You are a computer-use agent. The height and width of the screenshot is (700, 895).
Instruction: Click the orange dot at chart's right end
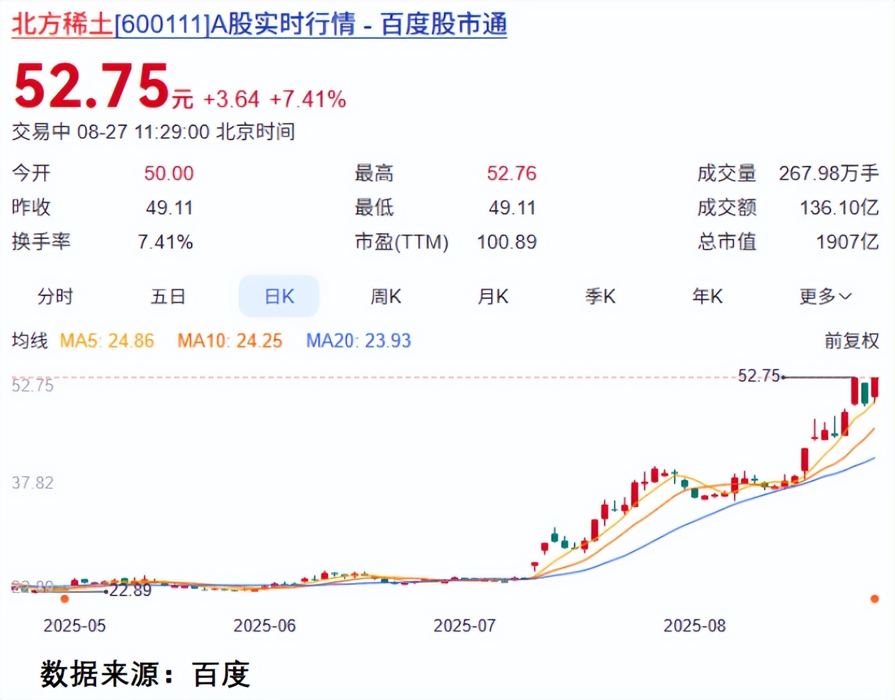pos(874,599)
